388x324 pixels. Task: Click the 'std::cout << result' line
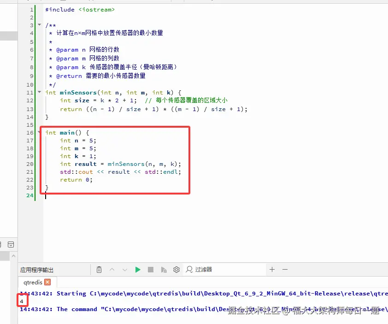121,172
